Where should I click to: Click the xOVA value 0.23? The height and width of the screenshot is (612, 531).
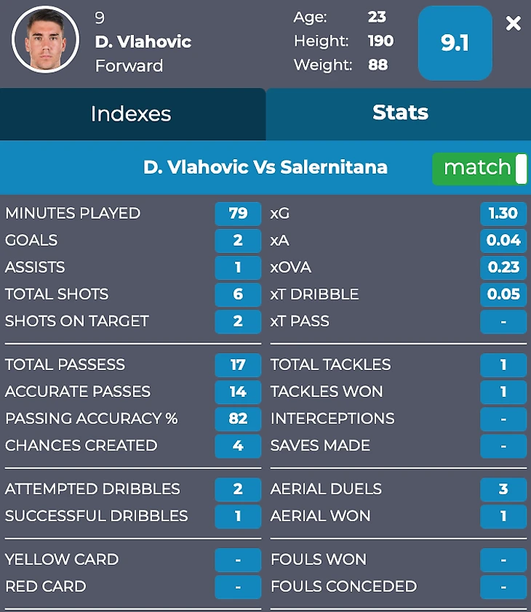503,267
